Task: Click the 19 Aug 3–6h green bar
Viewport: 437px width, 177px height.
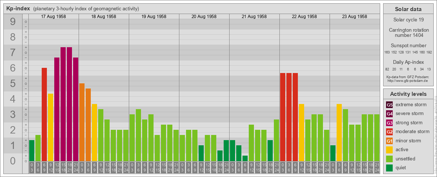Action: [x=138, y=135]
